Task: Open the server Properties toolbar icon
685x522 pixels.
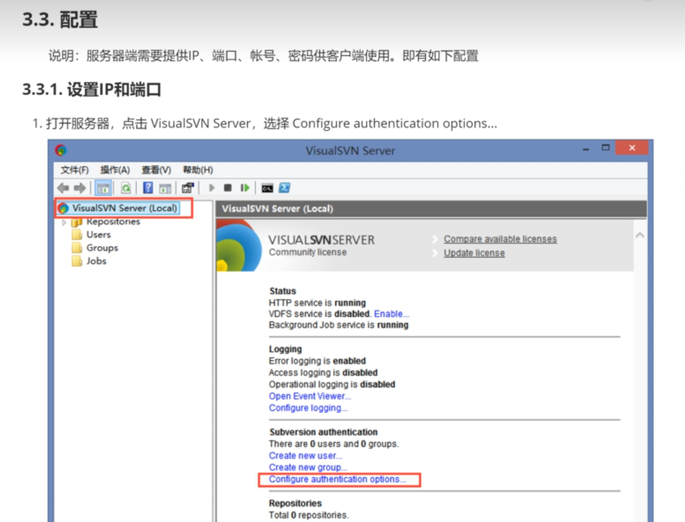Action: (188, 188)
